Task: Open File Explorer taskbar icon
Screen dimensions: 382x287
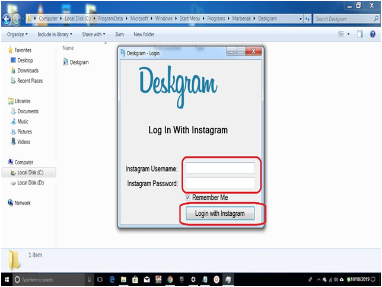Action: click(123, 279)
